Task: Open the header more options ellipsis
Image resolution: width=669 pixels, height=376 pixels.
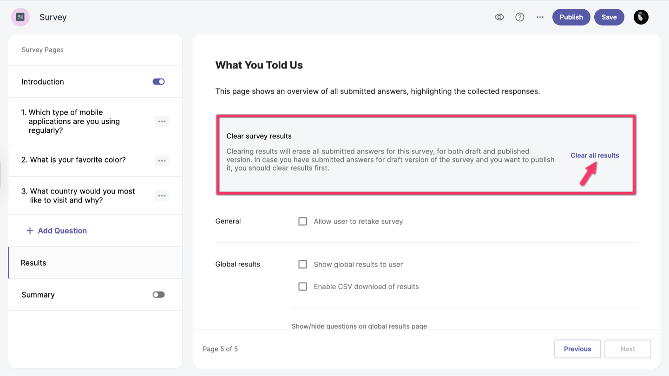Action: tap(540, 17)
